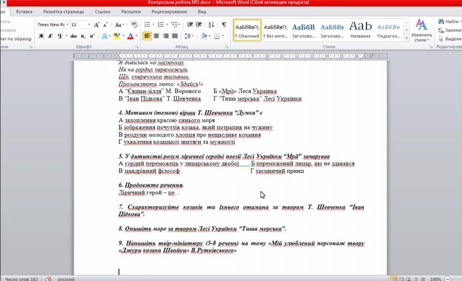Open the Вид tab
Viewport: 462px width, 281px height.
(202, 12)
